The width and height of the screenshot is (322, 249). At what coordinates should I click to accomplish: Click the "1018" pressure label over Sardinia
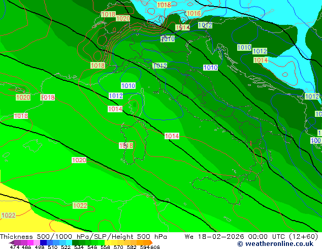tap(126, 146)
